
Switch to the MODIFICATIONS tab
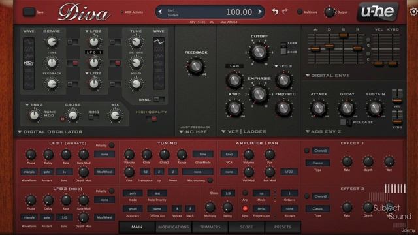173,227
